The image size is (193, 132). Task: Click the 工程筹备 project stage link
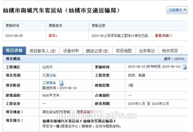coord(49,83)
